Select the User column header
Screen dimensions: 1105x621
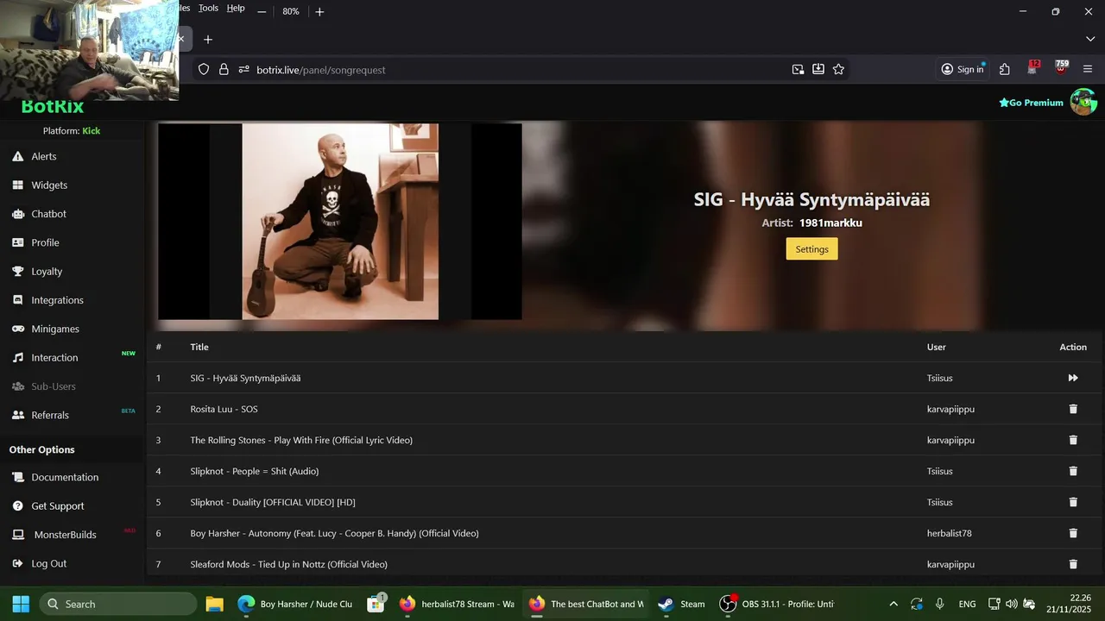pos(937,347)
